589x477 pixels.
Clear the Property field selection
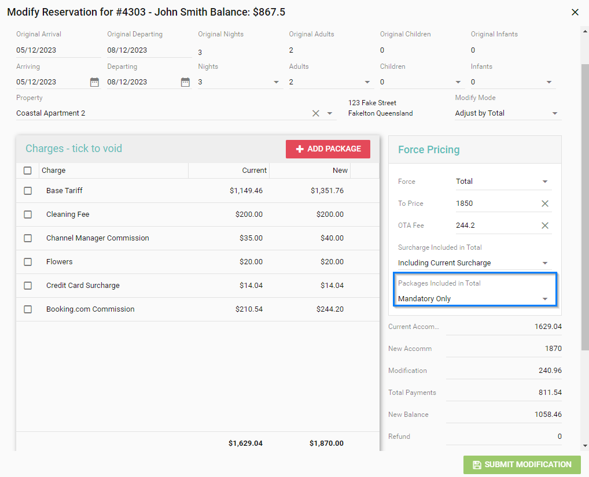pos(316,113)
